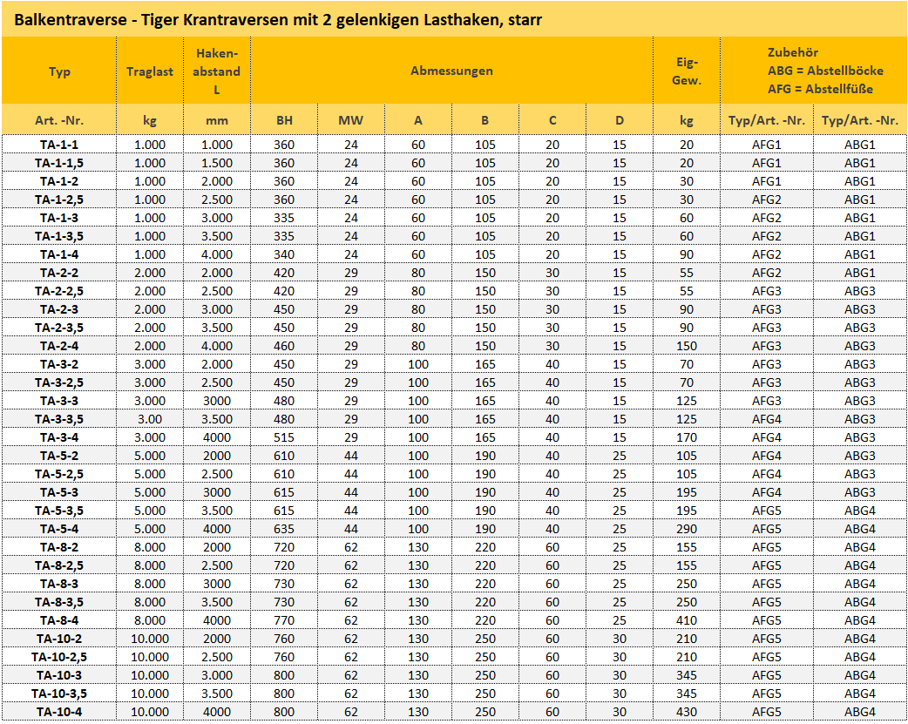Select row label 'TA-3-2,5'

[59, 382]
